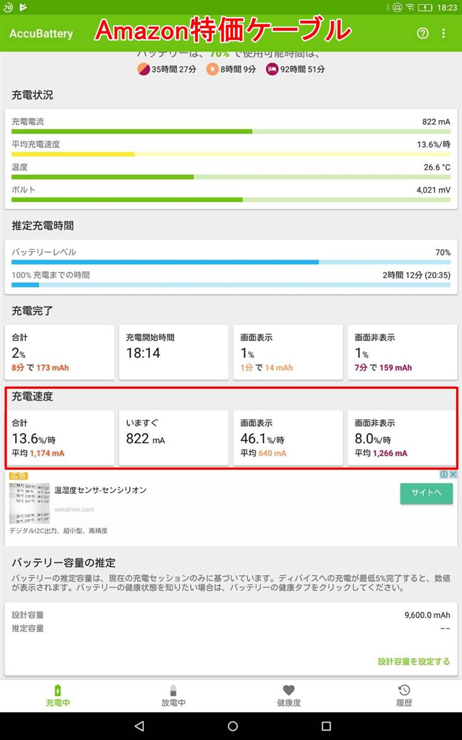Screen dimensions: 462x740
Task: Close the advertisement banner
Action: (453, 475)
